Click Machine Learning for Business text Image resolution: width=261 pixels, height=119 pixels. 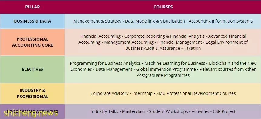(175, 63)
